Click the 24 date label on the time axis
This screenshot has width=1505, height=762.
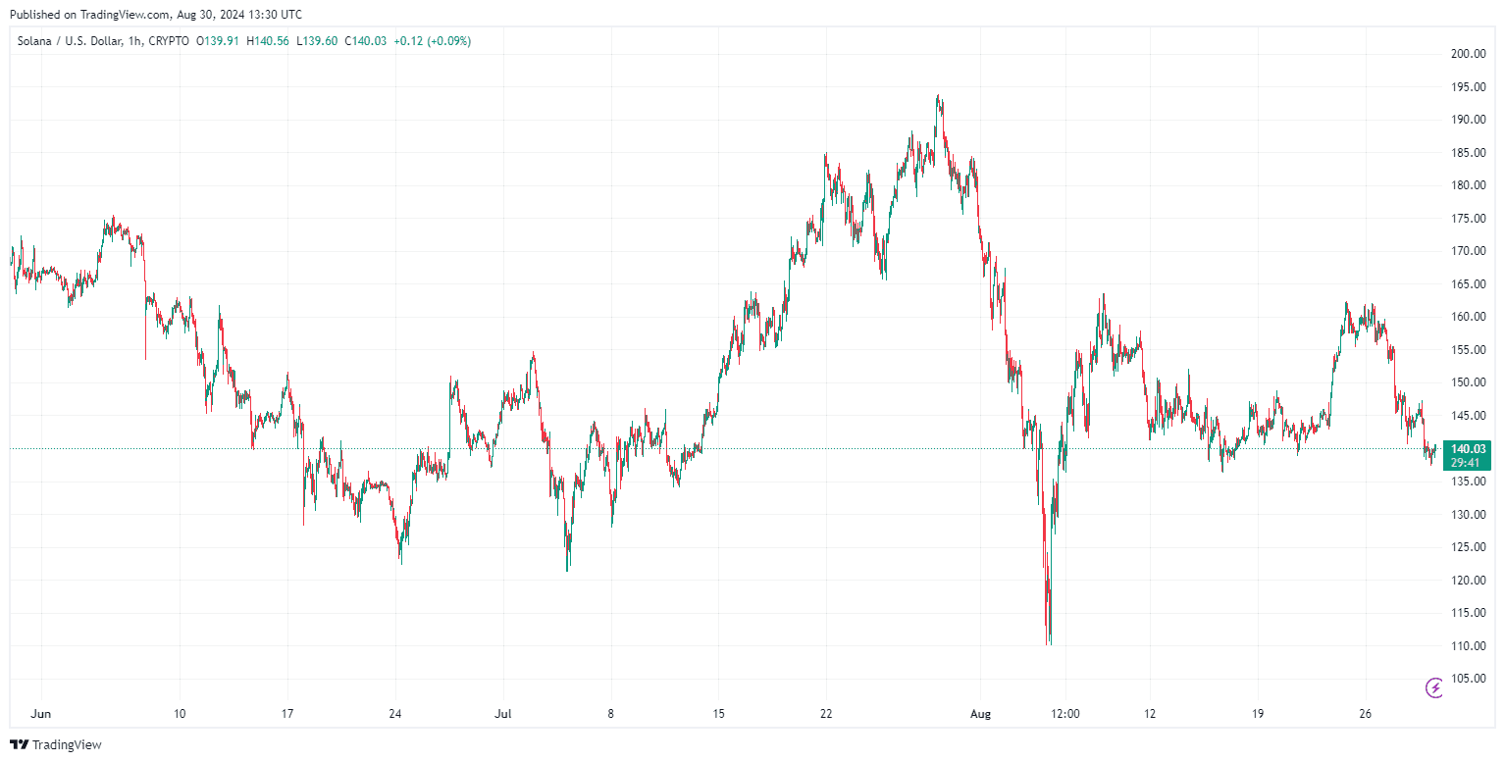tap(394, 714)
